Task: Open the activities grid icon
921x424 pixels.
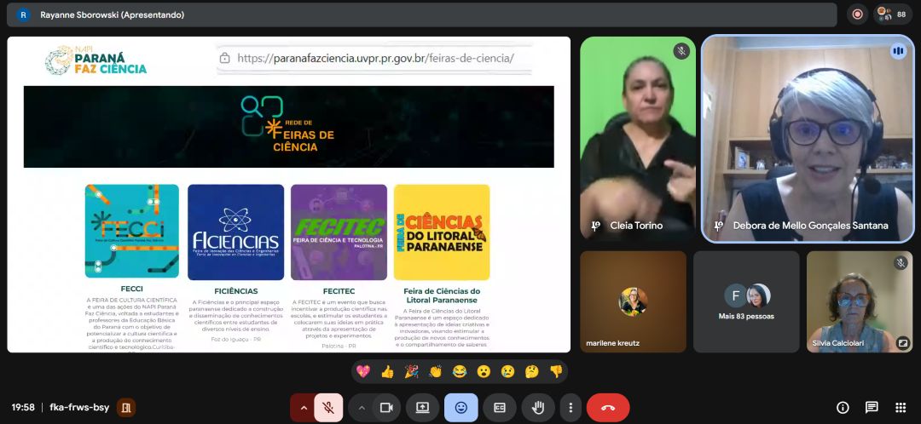Action: pyautogui.click(x=901, y=408)
